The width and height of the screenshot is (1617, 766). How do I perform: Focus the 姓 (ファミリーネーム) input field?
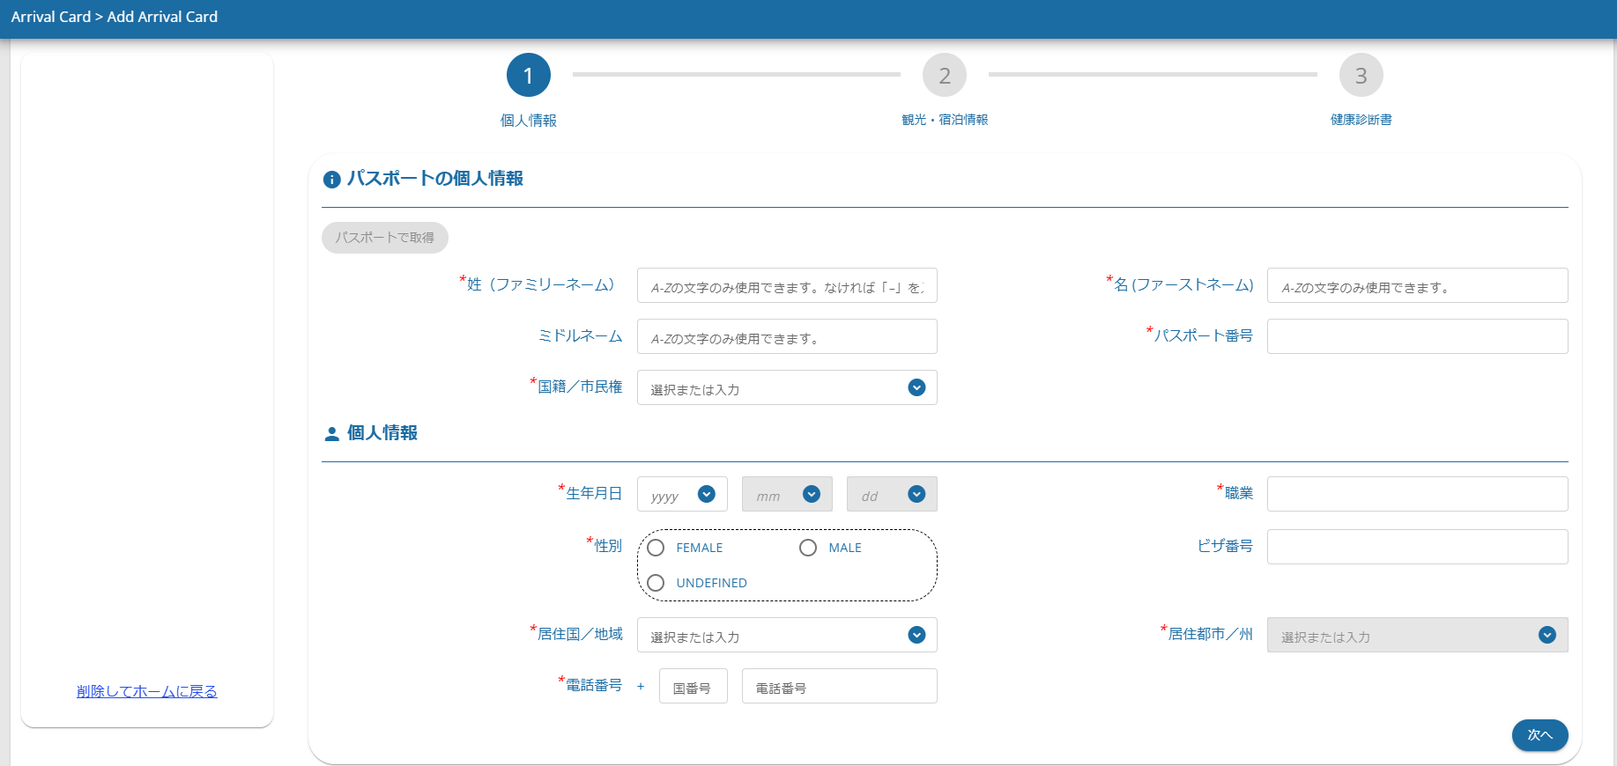(x=786, y=285)
